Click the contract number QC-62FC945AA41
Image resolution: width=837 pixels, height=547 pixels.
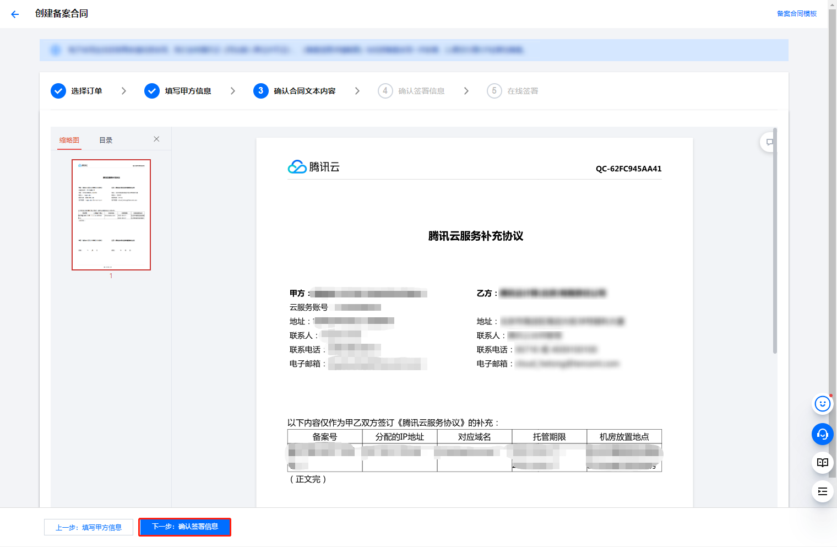click(628, 169)
